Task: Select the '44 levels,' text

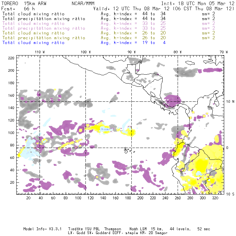Action: point(180,229)
